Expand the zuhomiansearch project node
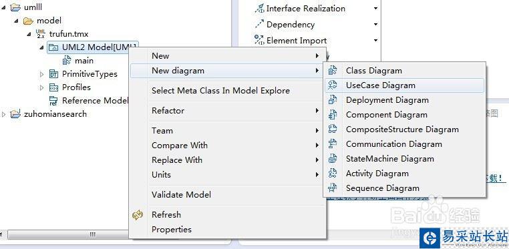 click(x=3, y=114)
